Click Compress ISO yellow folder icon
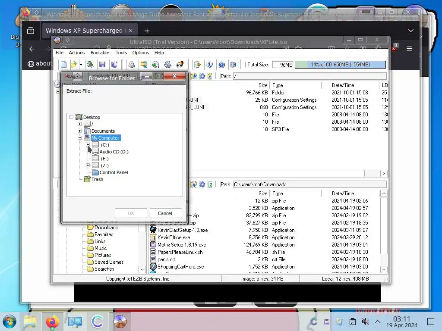The width and height of the screenshot is (442, 331). click(x=144, y=65)
